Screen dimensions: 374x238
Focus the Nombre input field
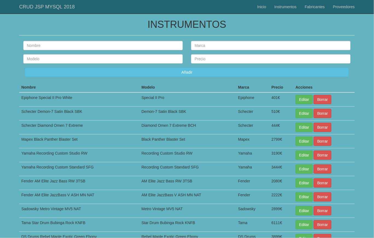point(103,46)
